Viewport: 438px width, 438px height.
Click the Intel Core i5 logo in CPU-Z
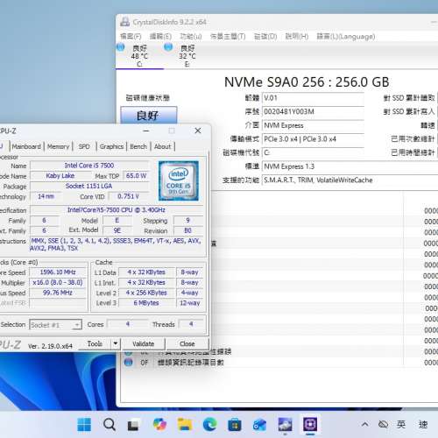(179, 180)
